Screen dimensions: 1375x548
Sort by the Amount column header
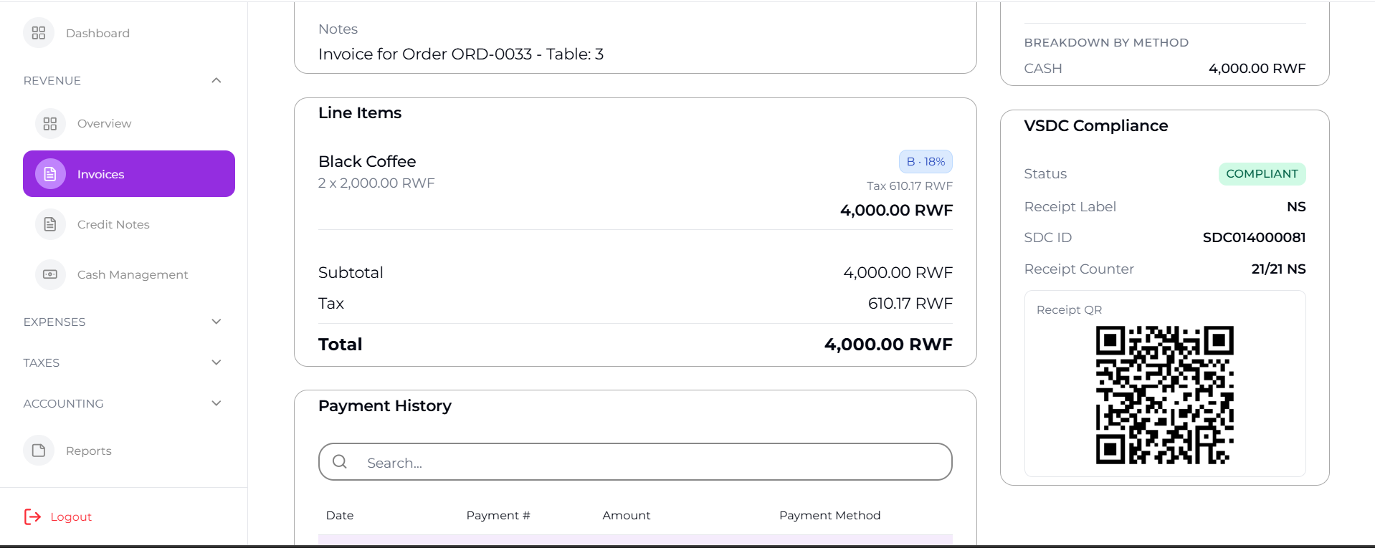pos(627,515)
